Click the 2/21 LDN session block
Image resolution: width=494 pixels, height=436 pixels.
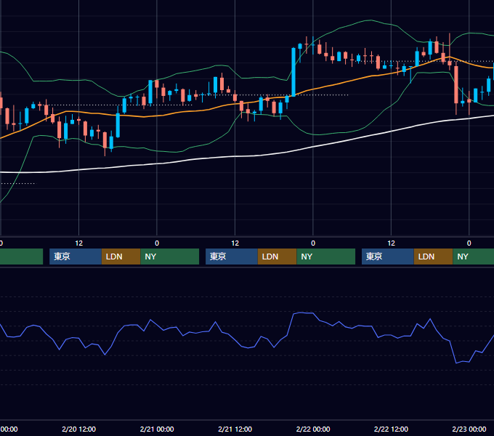pyautogui.click(x=278, y=257)
